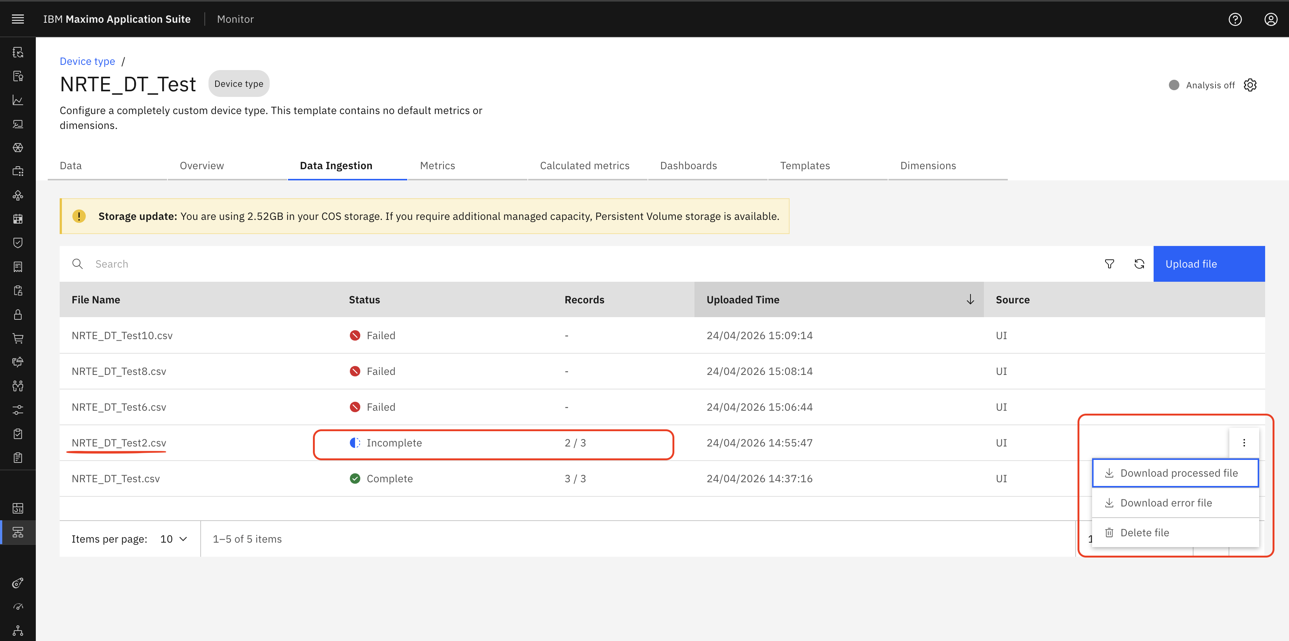This screenshot has width=1289, height=641.
Task: Click the certificate document sidebar icon
Action: [18, 76]
